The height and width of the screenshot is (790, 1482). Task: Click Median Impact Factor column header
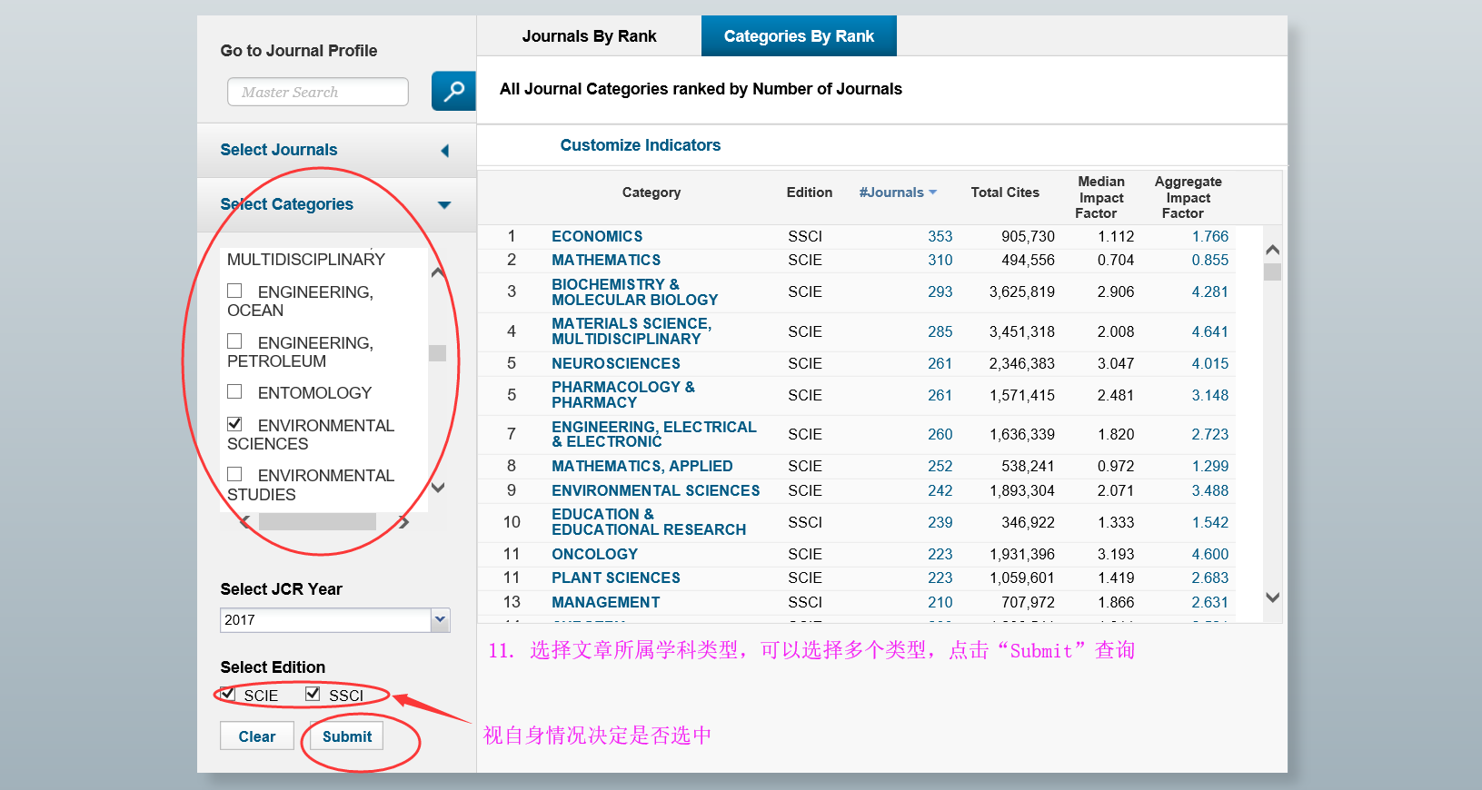pos(1100,198)
